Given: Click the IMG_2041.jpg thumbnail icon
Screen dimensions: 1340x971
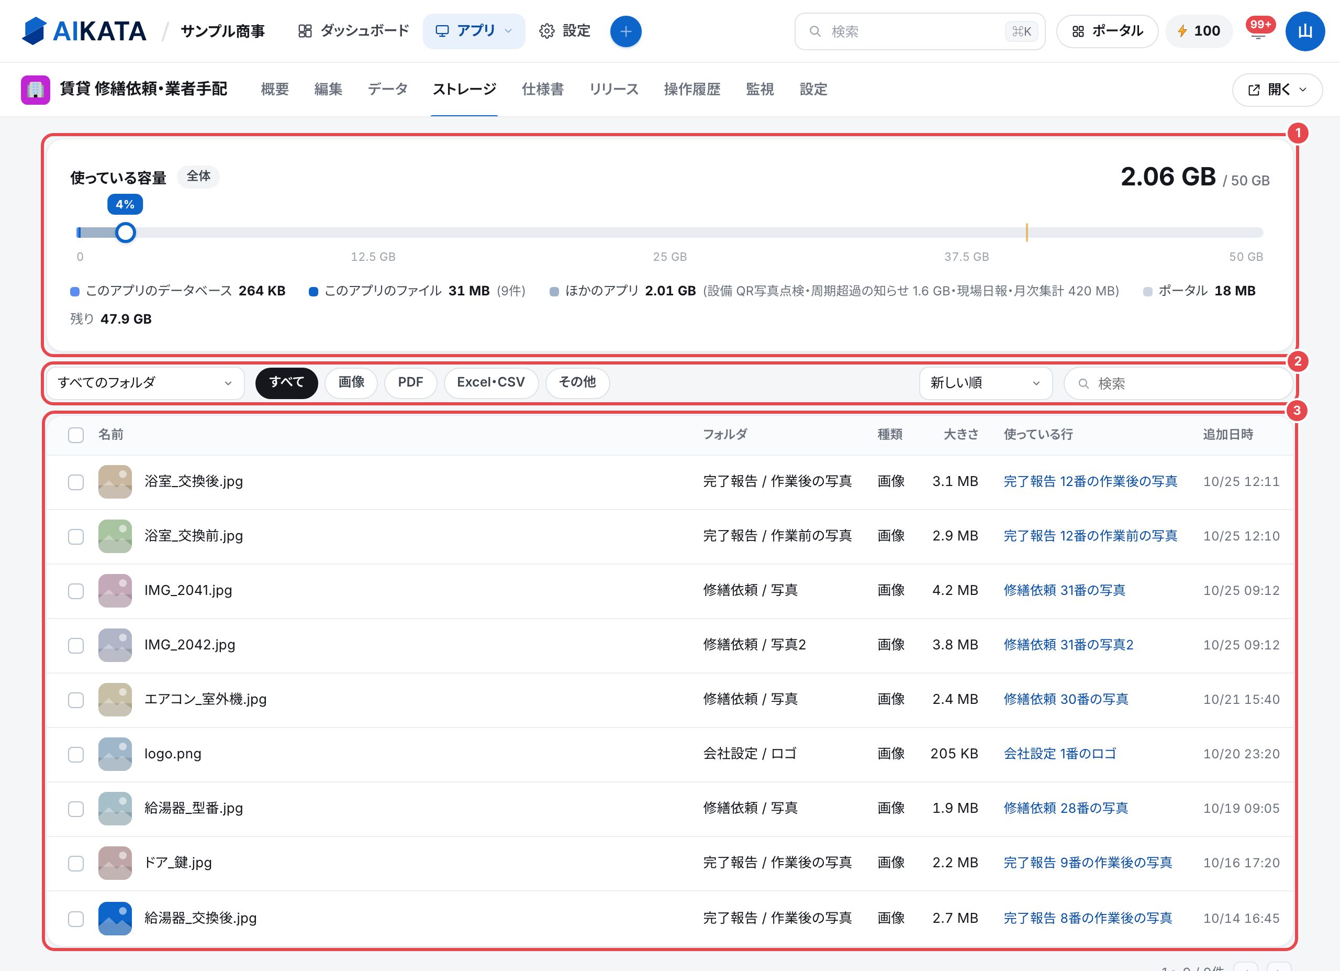Looking at the screenshot, I should tap(115, 590).
